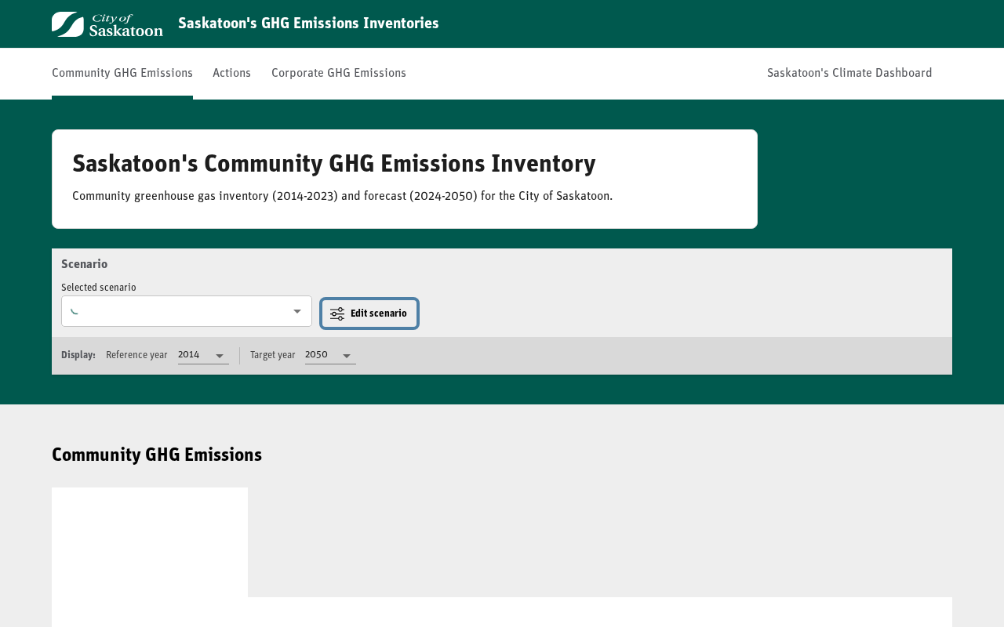The height and width of the screenshot is (627, 1004).
Task: Open the Actions tab
Action: point(231,73)
